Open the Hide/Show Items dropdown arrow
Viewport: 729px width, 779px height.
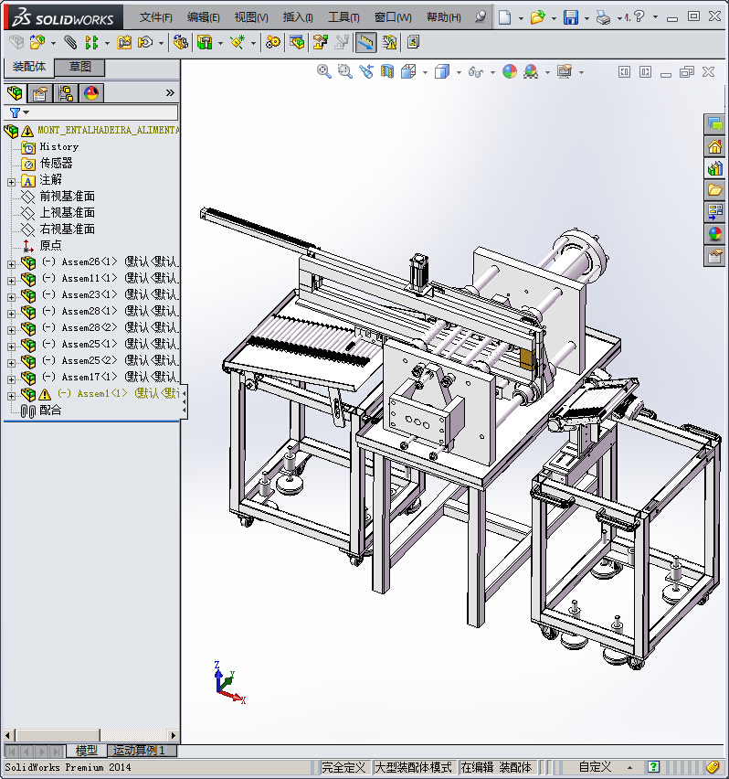[x=492, y=72]
